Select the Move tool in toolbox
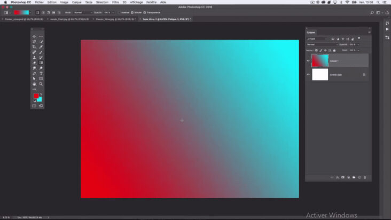391x220 pixels. [x=34, y=36]
